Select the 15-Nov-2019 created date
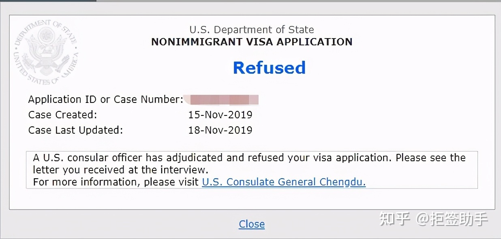501x239 pixels. tap(220, 115)
